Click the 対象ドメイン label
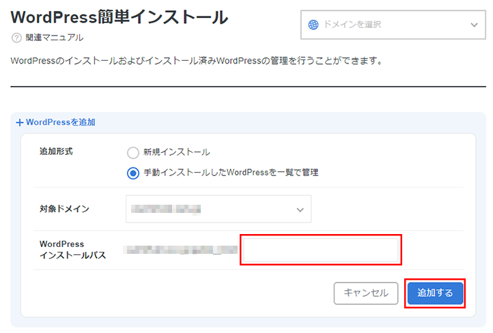 pos(64,209)
